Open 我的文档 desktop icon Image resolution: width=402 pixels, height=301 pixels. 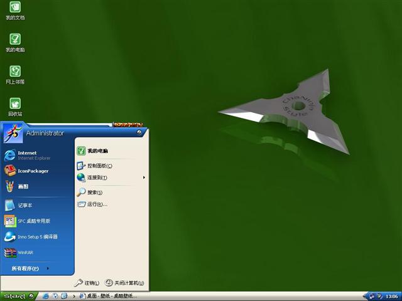click(15, 11)
